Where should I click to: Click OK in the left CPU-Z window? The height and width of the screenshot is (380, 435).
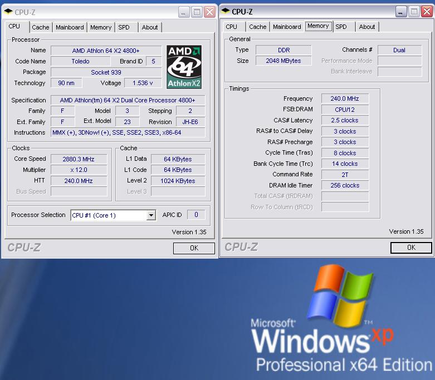(x=194, y=248)
